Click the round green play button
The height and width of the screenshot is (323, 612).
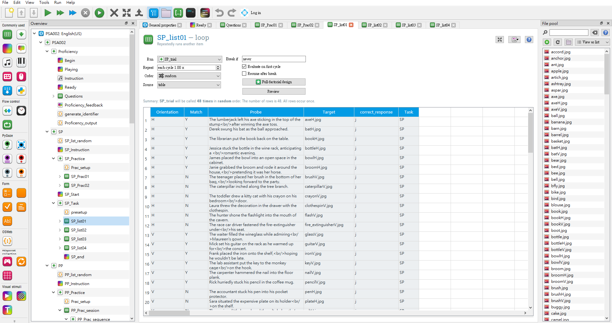(x=100, y=13)
